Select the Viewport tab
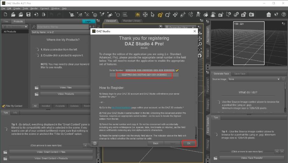288x163 pixels. [111, 21]
